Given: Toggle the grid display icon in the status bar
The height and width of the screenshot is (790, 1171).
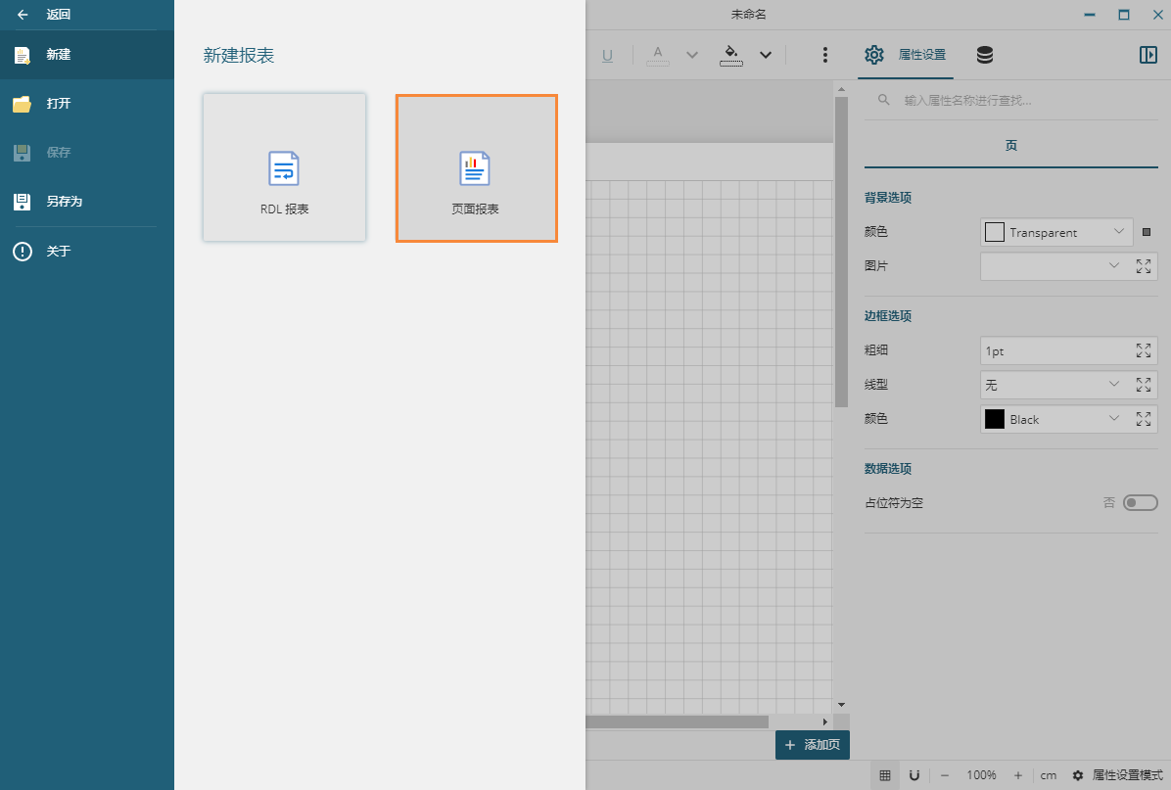Looking at the screenshot, I should tap(885, 775).
